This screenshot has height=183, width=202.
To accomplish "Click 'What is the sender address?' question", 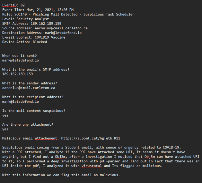I will [x=30, y=83].
